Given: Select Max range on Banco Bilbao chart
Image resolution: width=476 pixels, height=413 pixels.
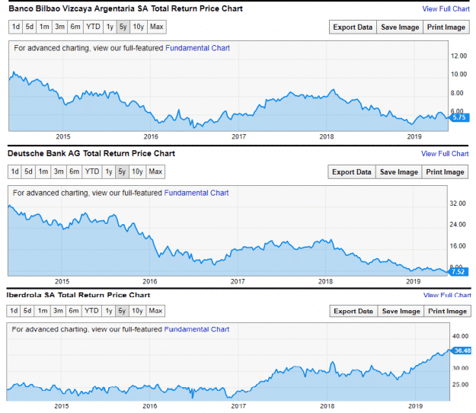Looking at the screenshot, I should tap(157, 27).
